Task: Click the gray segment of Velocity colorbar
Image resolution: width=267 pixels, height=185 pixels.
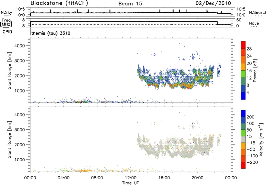Action: [x=243, y=139]
